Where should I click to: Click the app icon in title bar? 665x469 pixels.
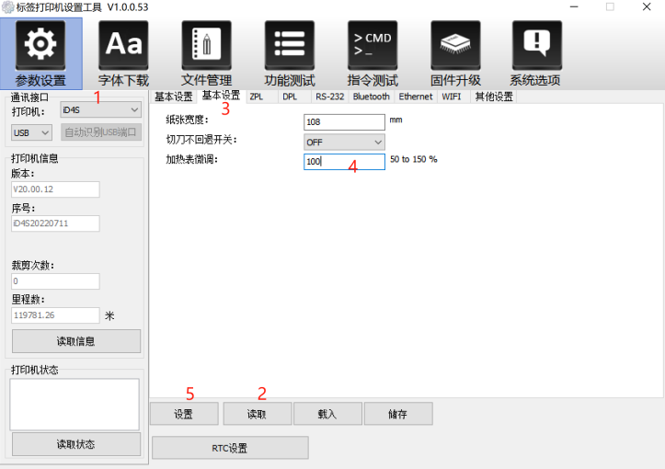pos(7,7)
